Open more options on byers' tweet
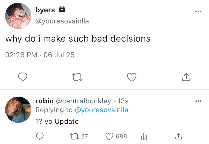 [x=198, y=11]
